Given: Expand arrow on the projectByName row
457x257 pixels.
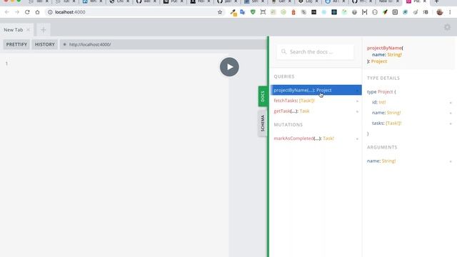Looking at the screenshot, I should pyautogui.click(x=357, y=91).
